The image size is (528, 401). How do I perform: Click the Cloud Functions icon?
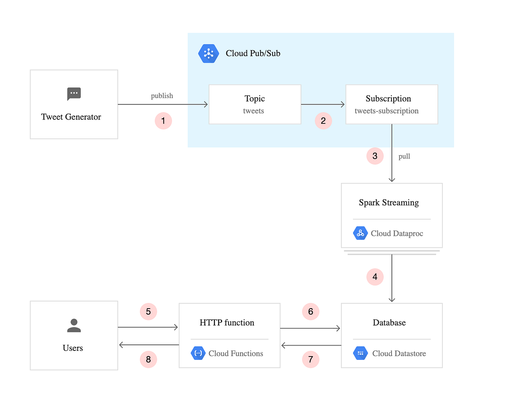point(198,353)
